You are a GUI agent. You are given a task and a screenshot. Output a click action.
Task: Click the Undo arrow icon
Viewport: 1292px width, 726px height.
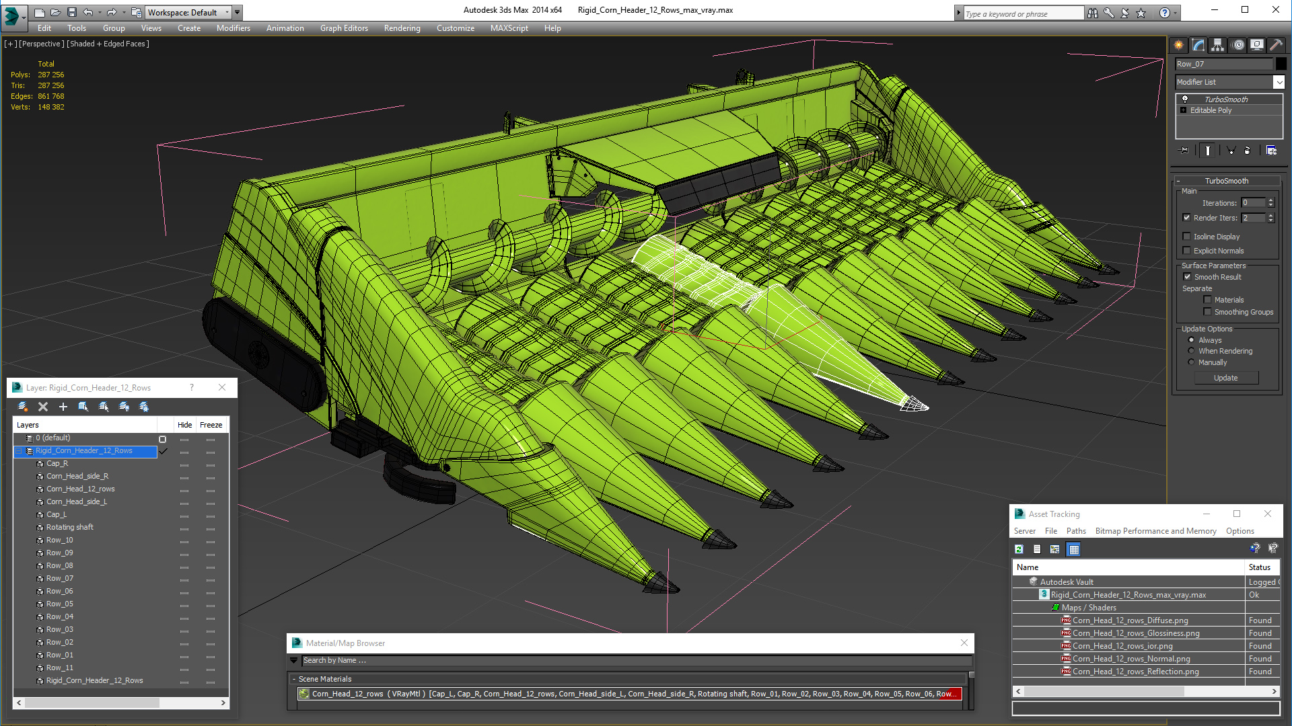click(x=87, y=12)
